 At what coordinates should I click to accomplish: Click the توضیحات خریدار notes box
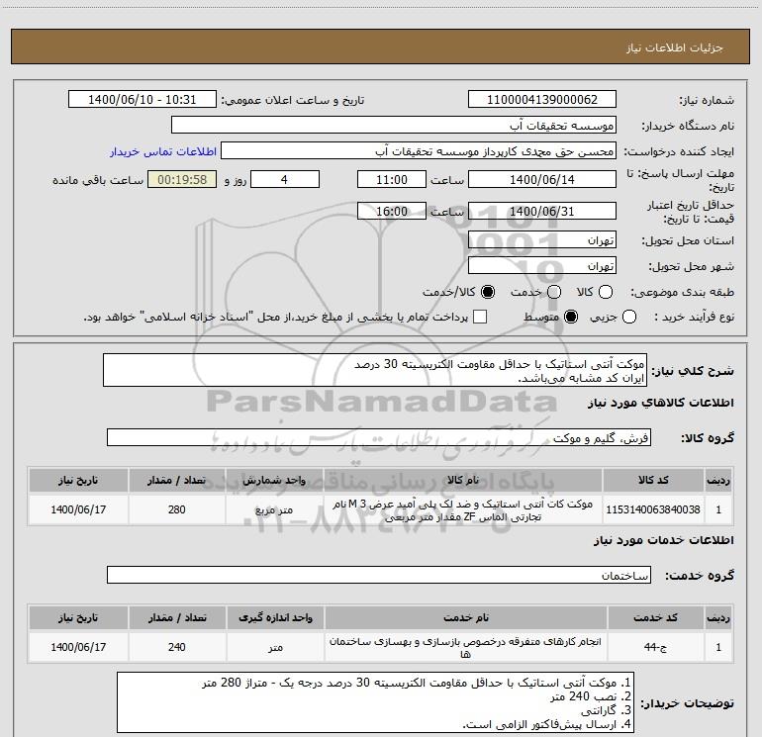tap(376, 702)
